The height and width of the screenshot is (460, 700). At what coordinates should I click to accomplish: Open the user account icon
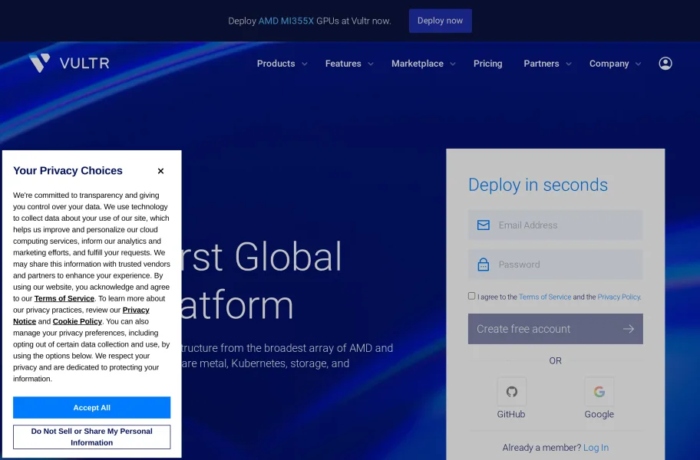coord(665,64)
